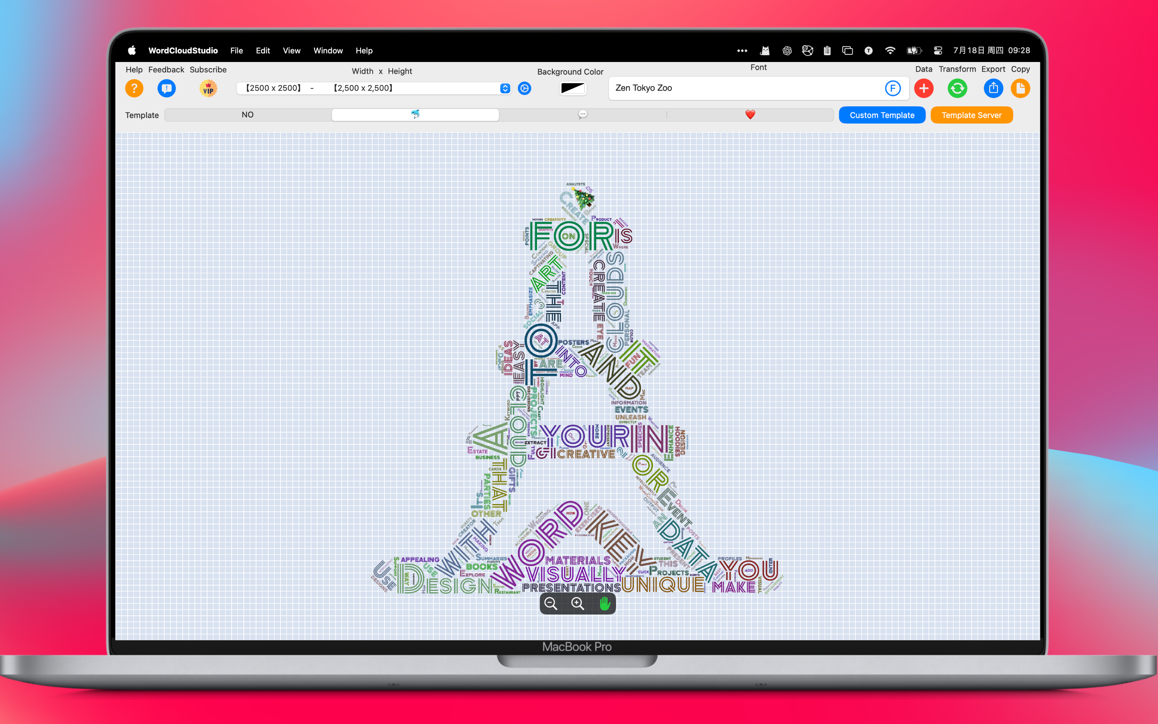The height and width of the screenshot is (724, 1158).
Task: Open the File menu
Action: click(237, 50)
